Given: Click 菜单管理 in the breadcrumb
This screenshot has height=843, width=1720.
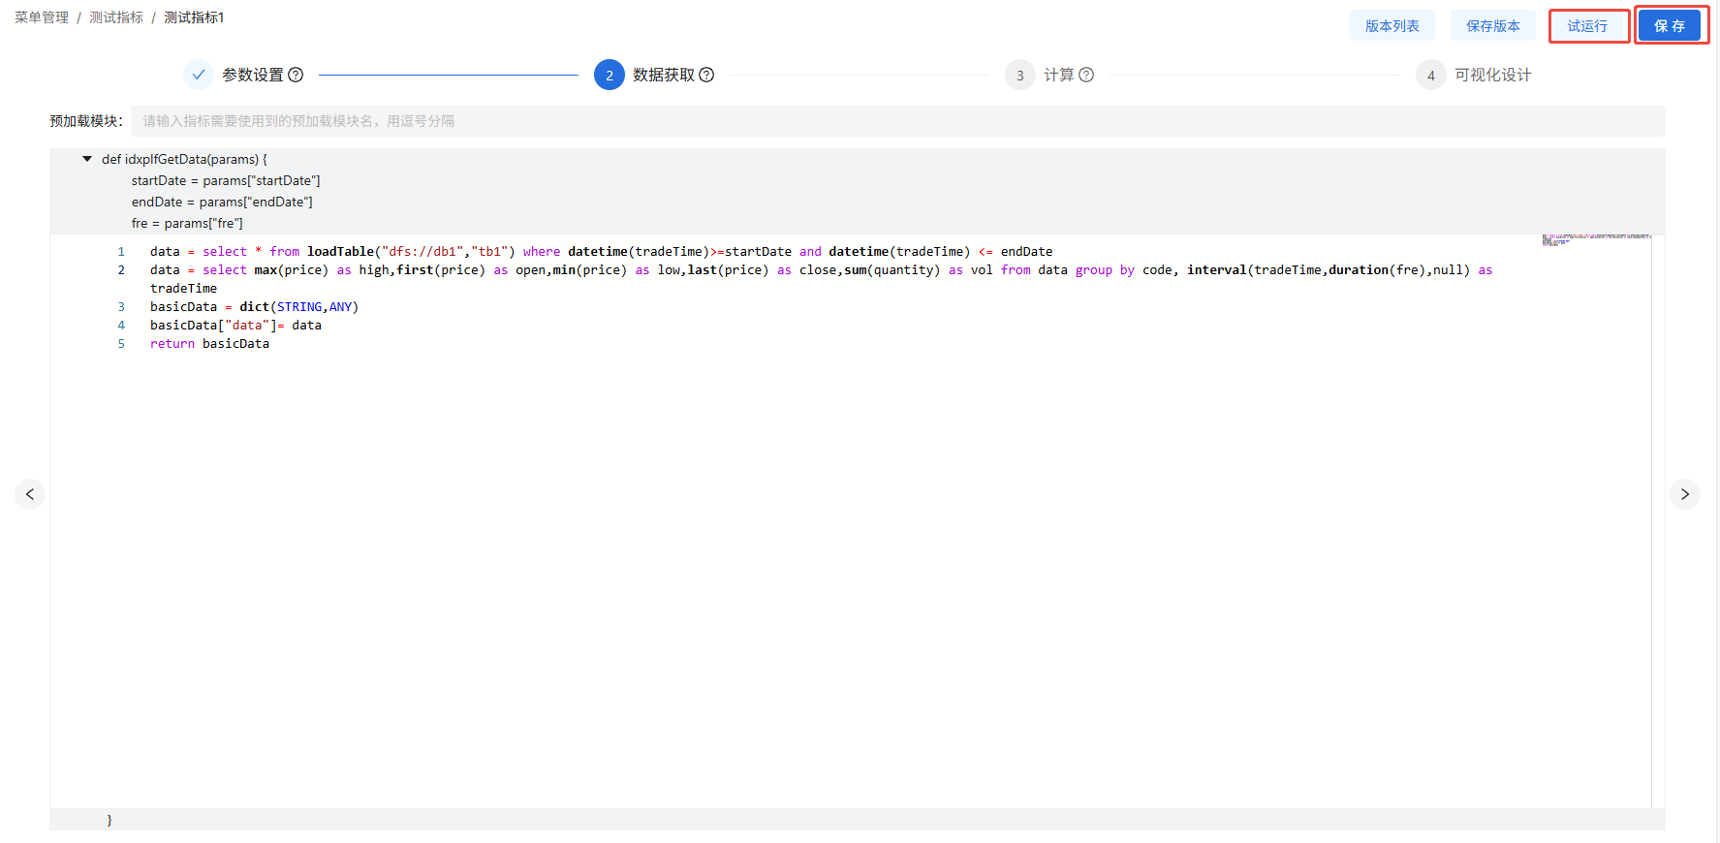Looking at the screenshot, I should 42,17.
